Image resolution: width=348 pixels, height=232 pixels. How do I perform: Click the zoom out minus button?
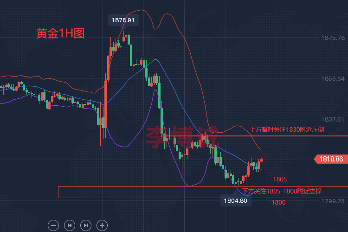(53, 226)
